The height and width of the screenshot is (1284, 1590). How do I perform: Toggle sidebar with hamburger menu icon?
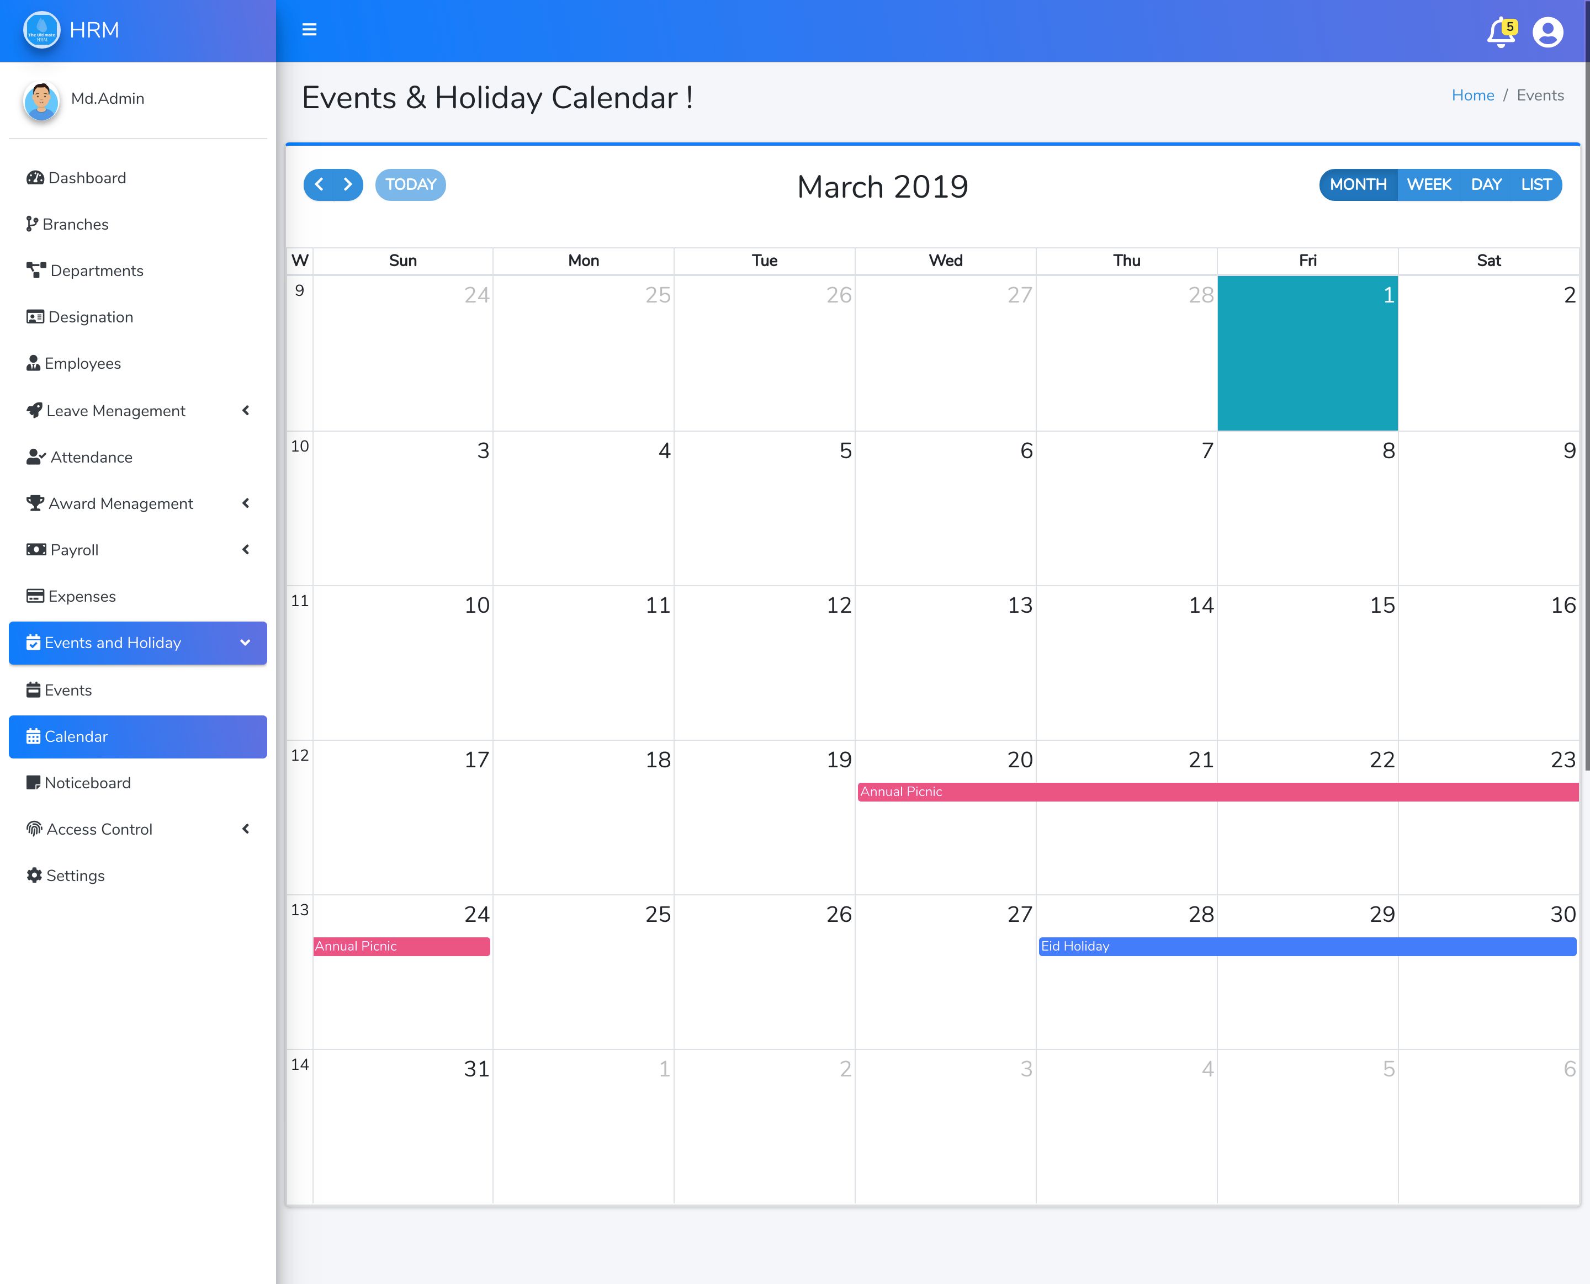pos(309,30)
